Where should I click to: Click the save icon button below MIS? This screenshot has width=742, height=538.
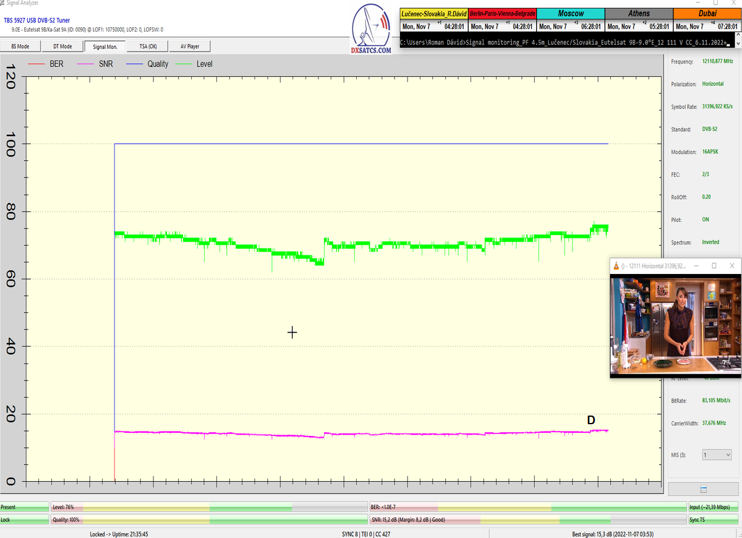click(x=703, y=489)
